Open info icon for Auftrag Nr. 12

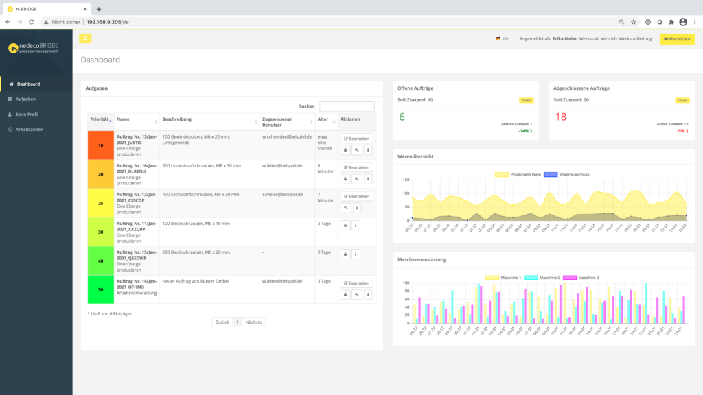point(356,208)
